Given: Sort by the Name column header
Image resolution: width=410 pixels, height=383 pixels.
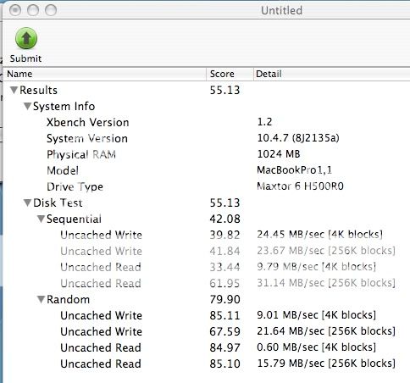Looking at the screenshot, I should [104, 74].
